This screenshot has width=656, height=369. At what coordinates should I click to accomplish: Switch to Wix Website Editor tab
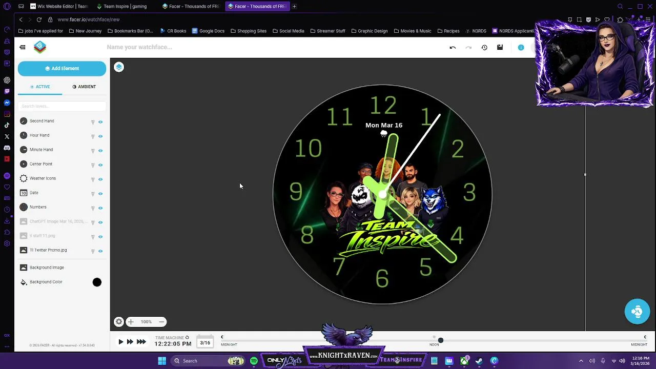(59, 6)
